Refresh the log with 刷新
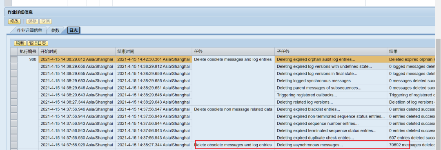441x150 pixels. (x=20, y=43)
